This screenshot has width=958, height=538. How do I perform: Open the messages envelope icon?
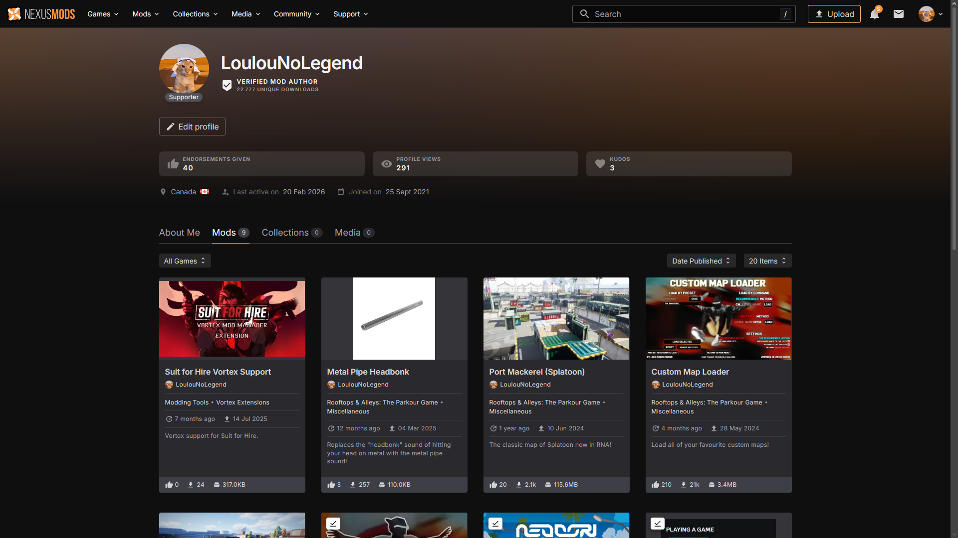pos(899,14)
